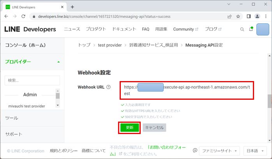Screen dimensions: 272x159
Task: Click the LINE Developers logo
Action: coord(30,29)
